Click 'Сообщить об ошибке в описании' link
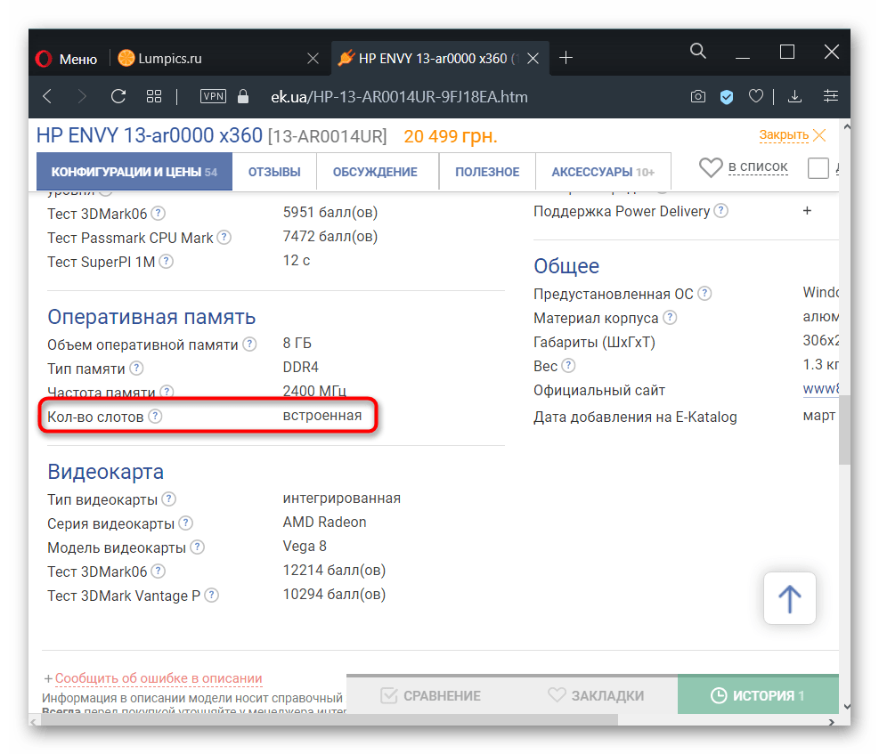 159,678
